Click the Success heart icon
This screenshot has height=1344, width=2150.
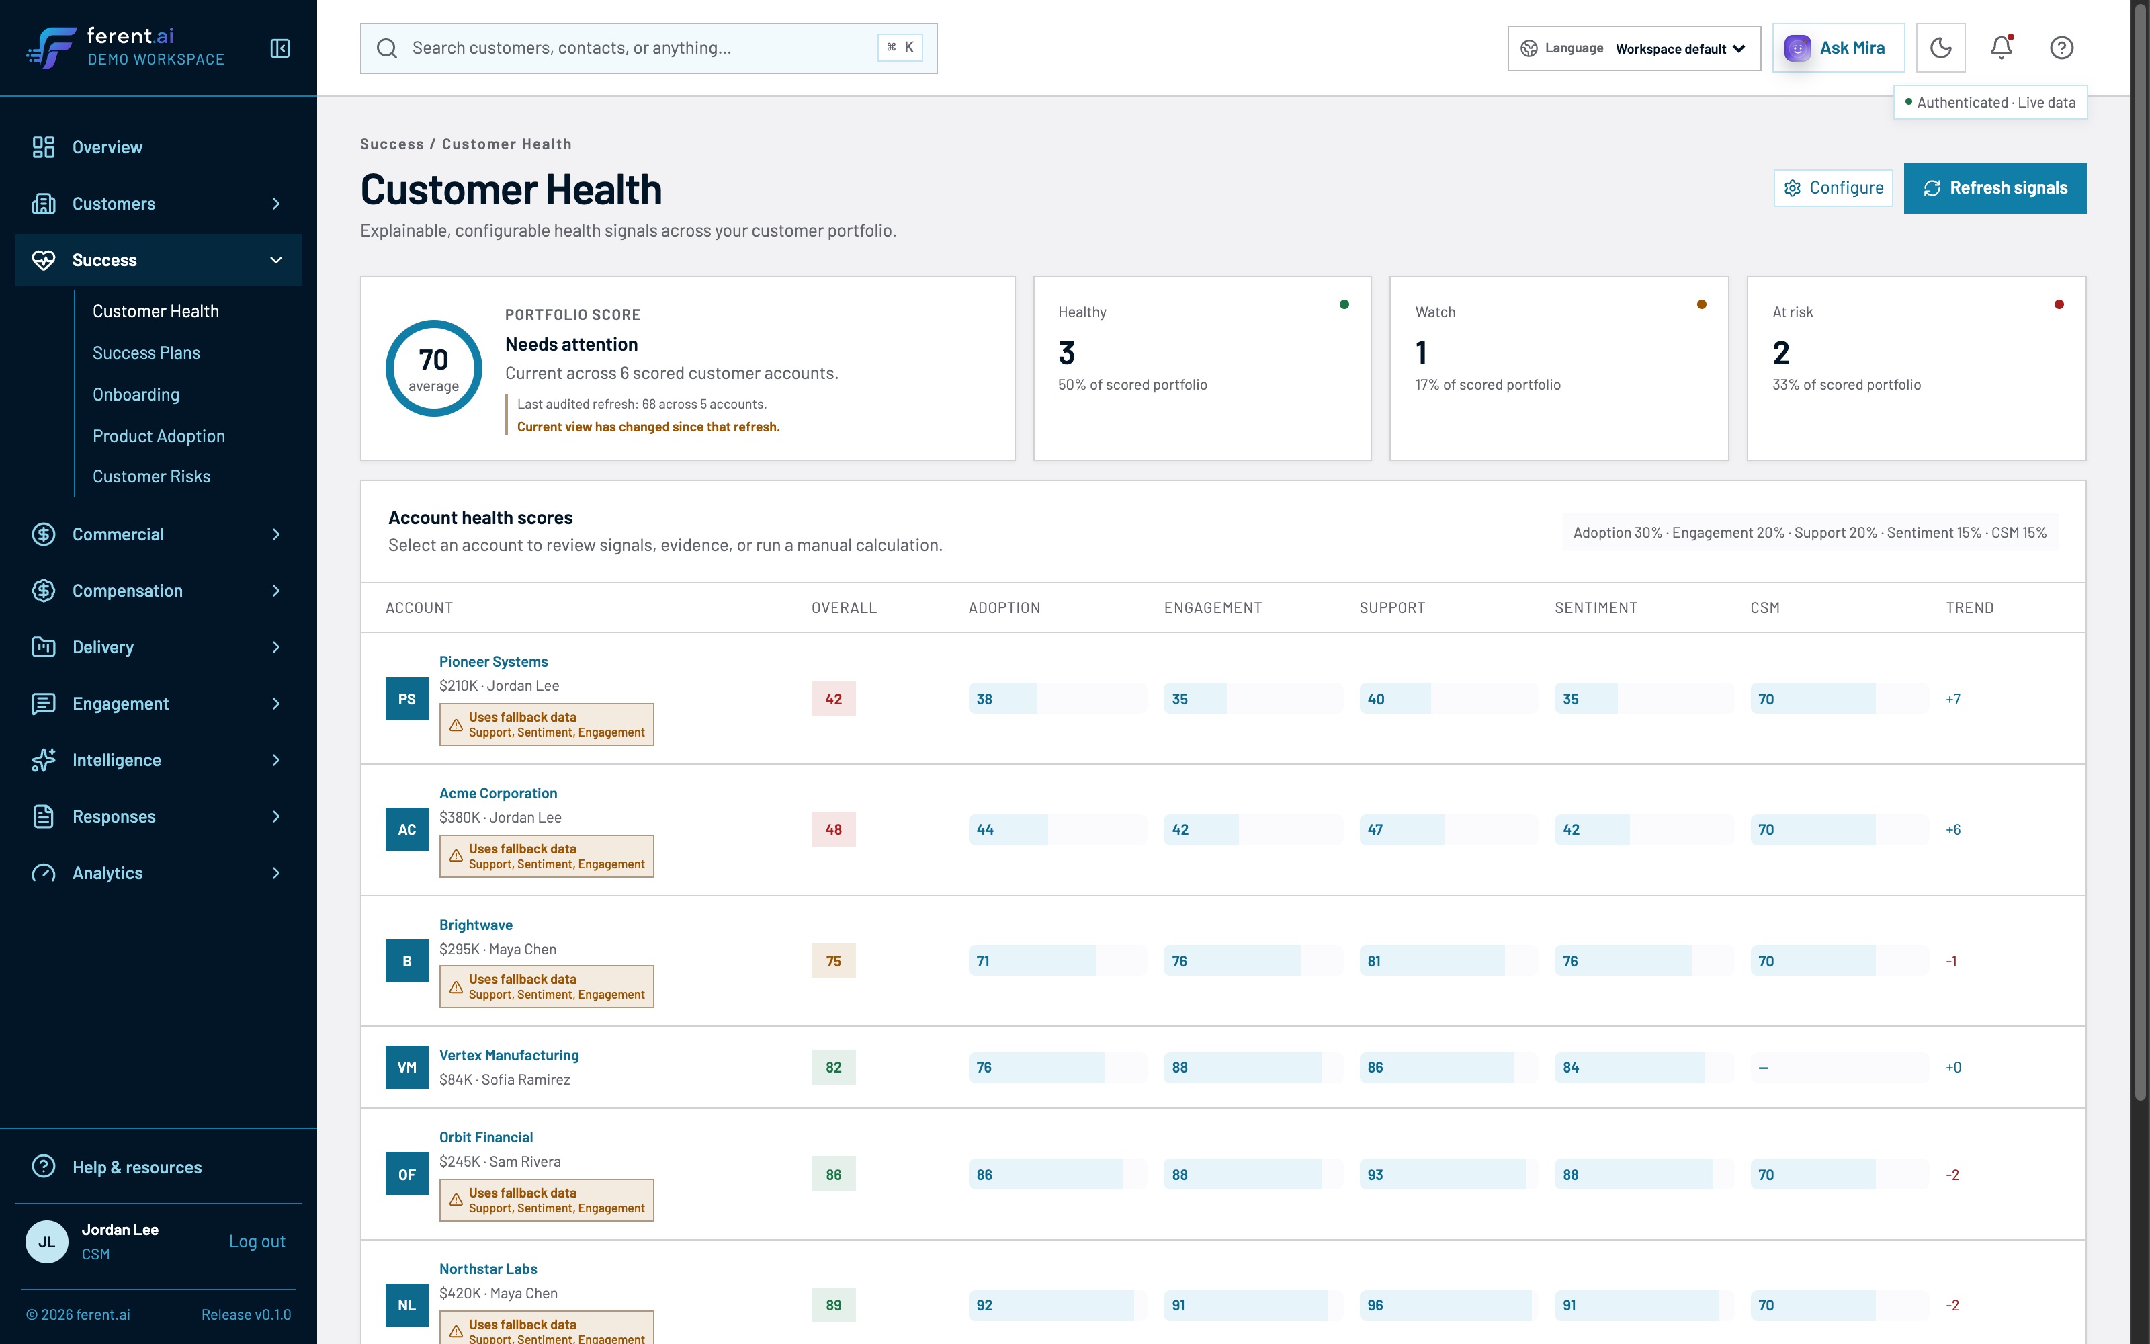click(x=44, y=259)
